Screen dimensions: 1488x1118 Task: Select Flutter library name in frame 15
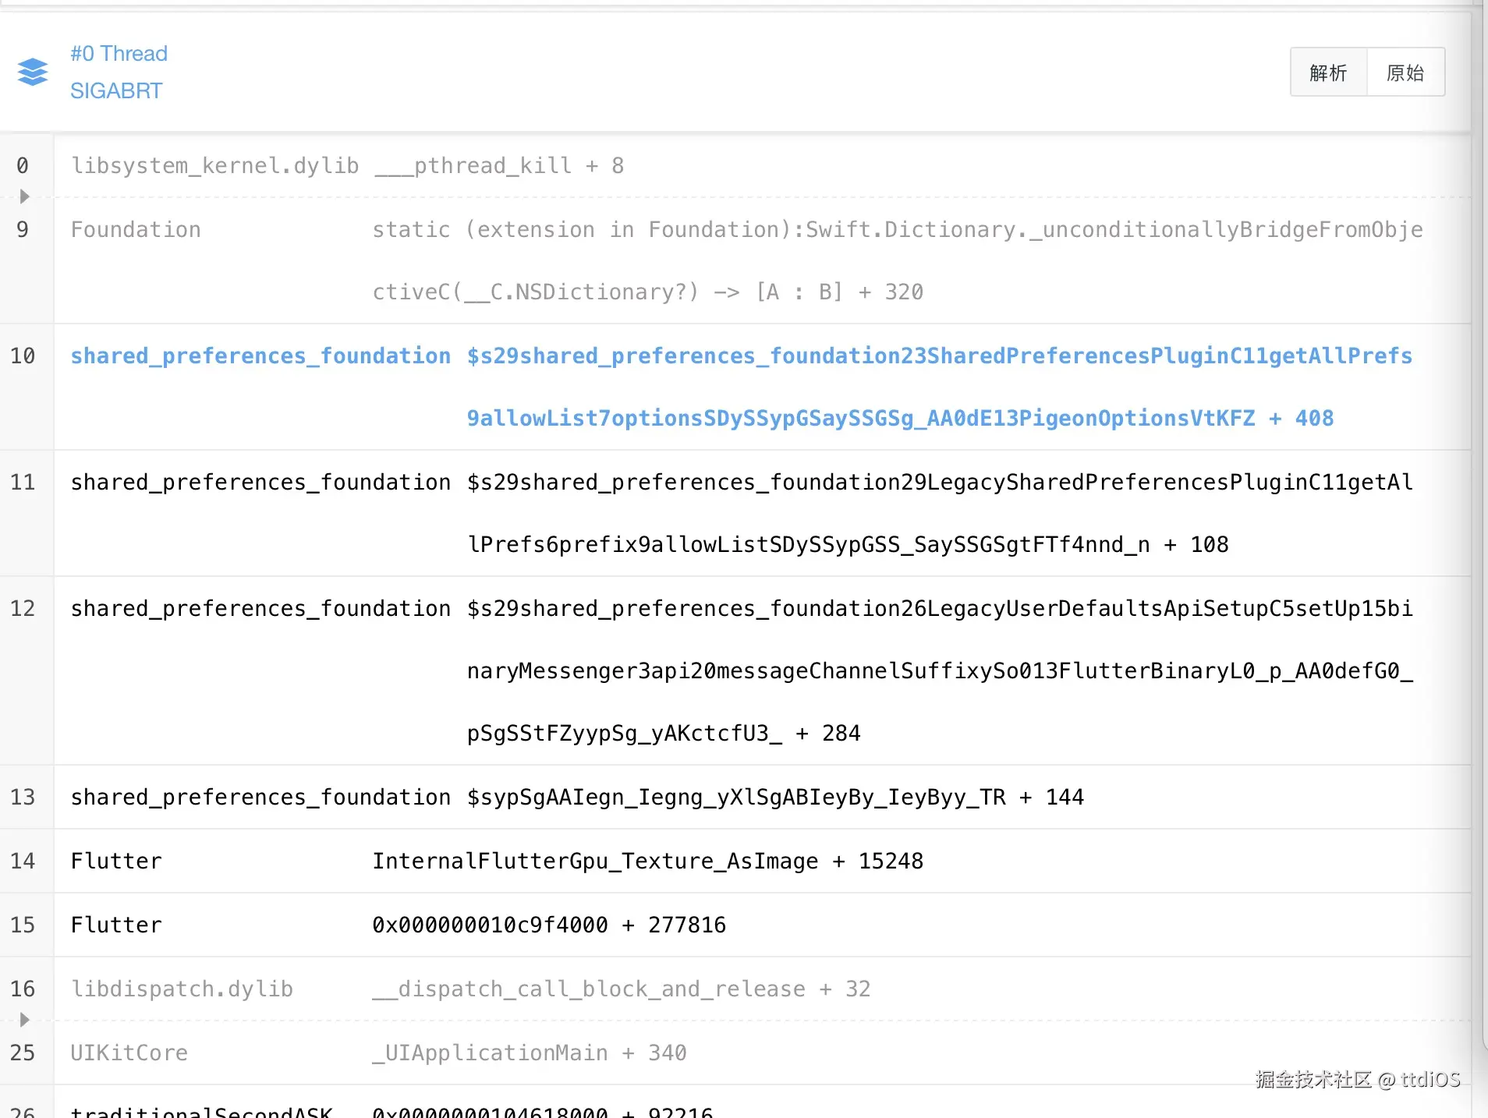point(116,925)
